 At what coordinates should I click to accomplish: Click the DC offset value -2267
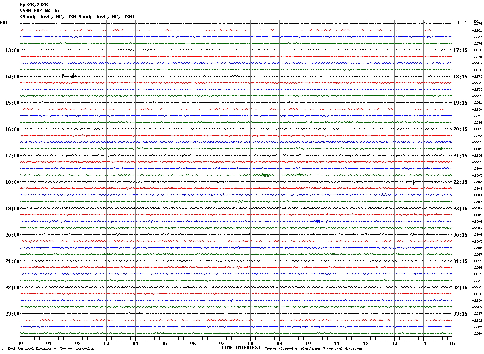pos(478,63)
